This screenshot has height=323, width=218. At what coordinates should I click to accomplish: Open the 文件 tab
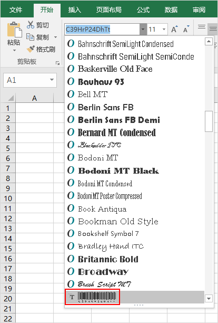pyautogui.click(x=16, y=9)
